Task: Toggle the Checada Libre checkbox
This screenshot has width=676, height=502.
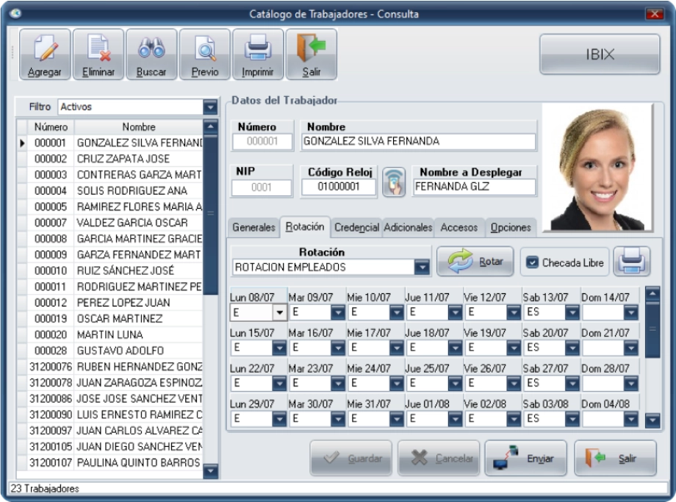Action: 533,262
